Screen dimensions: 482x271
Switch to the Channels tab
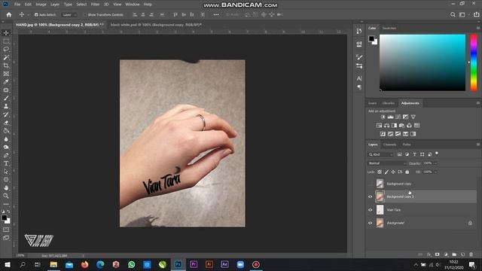pos(389,145)
